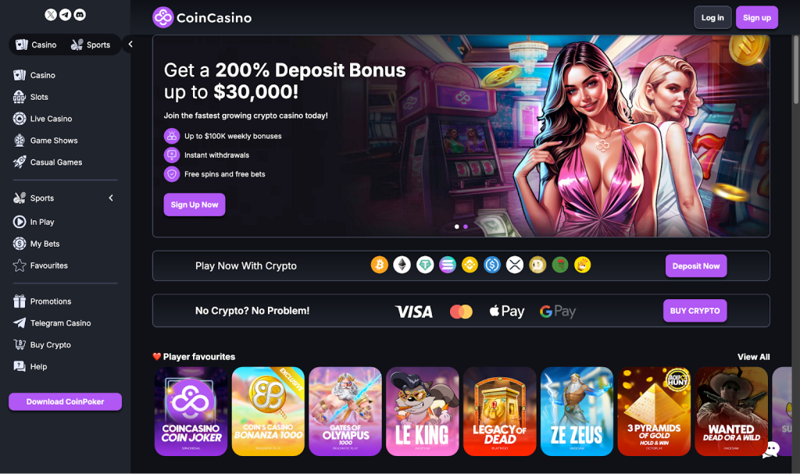Click the CoinCasino logo
The width and height of the screenshot is (800, 474).
[x=202, y=17]
